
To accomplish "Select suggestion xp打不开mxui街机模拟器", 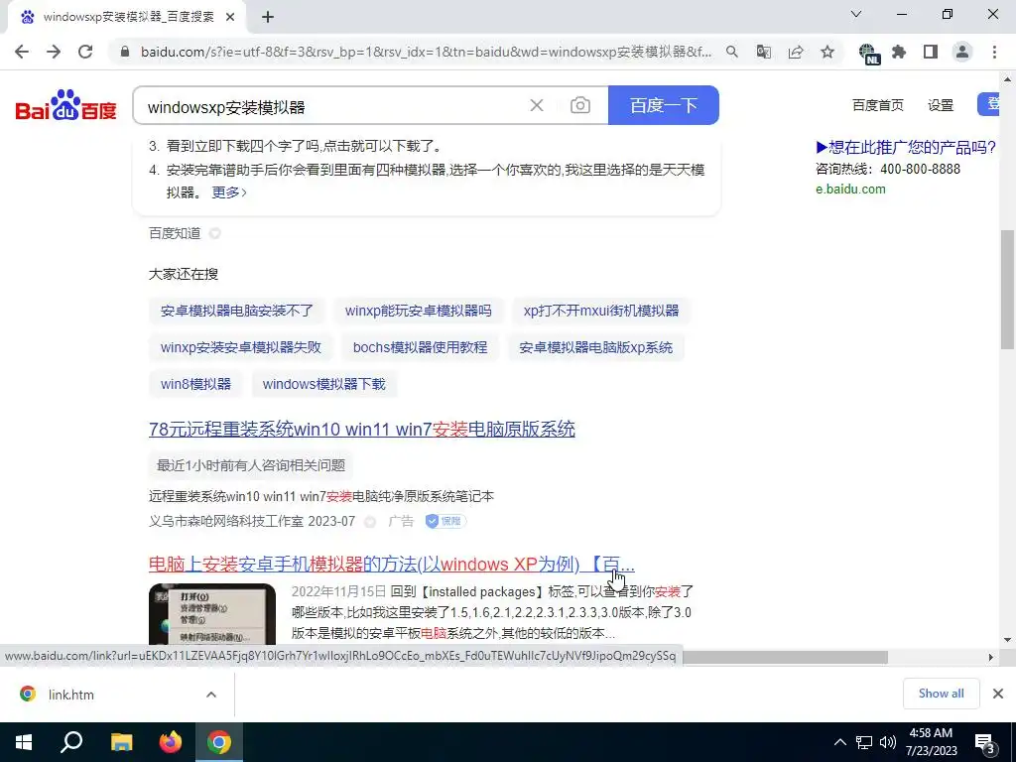I will point(601,311).
